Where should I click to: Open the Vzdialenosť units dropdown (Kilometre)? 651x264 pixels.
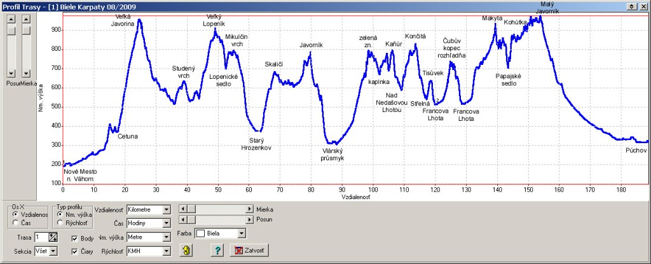(x=167, y=209)
